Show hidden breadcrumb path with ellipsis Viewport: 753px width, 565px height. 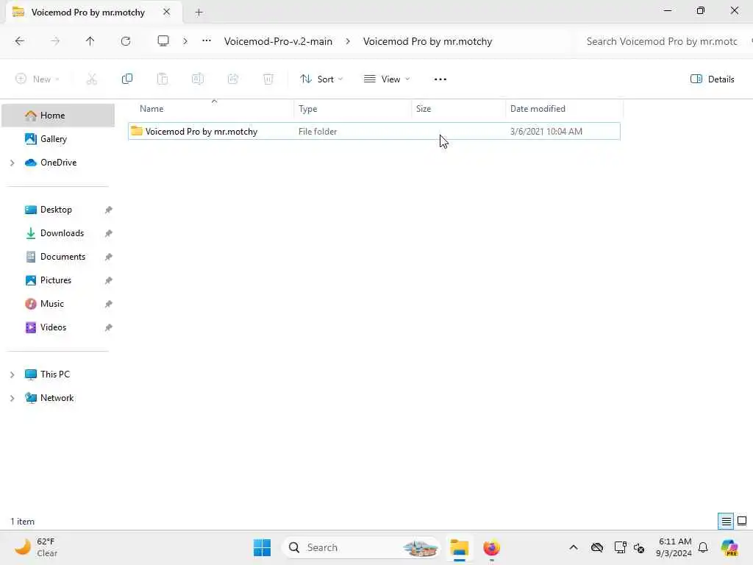coord(207,41)
